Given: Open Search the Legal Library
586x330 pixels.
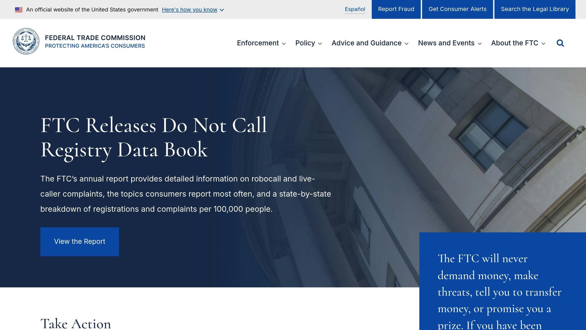Looking at the screenshot, I should click(x=534, y=9).
